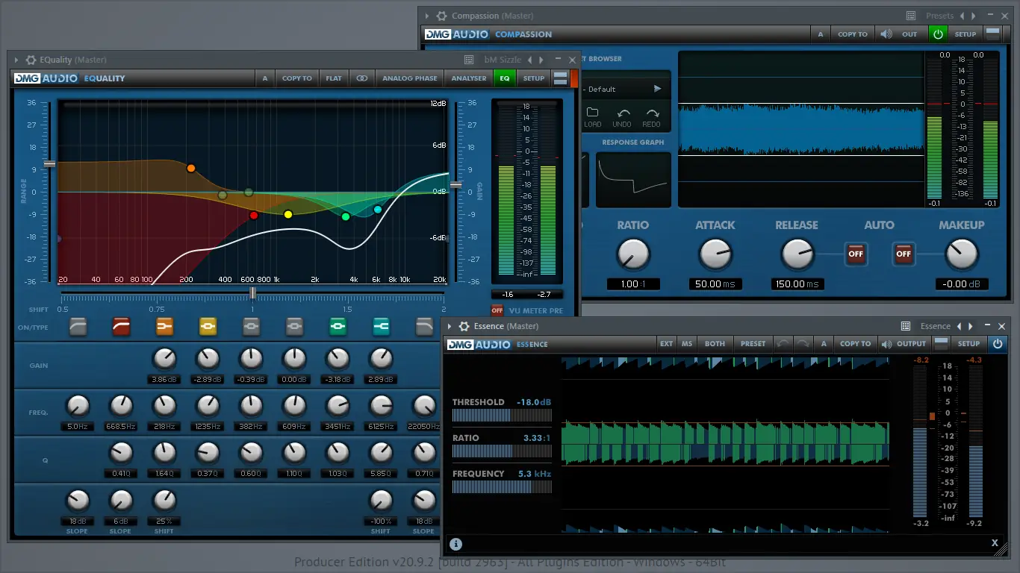Image resolution: width=1020 pixels, height=573 pixels.
Task: Click the Compassion ratio value 1.00:1
Action: tap(633, 284)
